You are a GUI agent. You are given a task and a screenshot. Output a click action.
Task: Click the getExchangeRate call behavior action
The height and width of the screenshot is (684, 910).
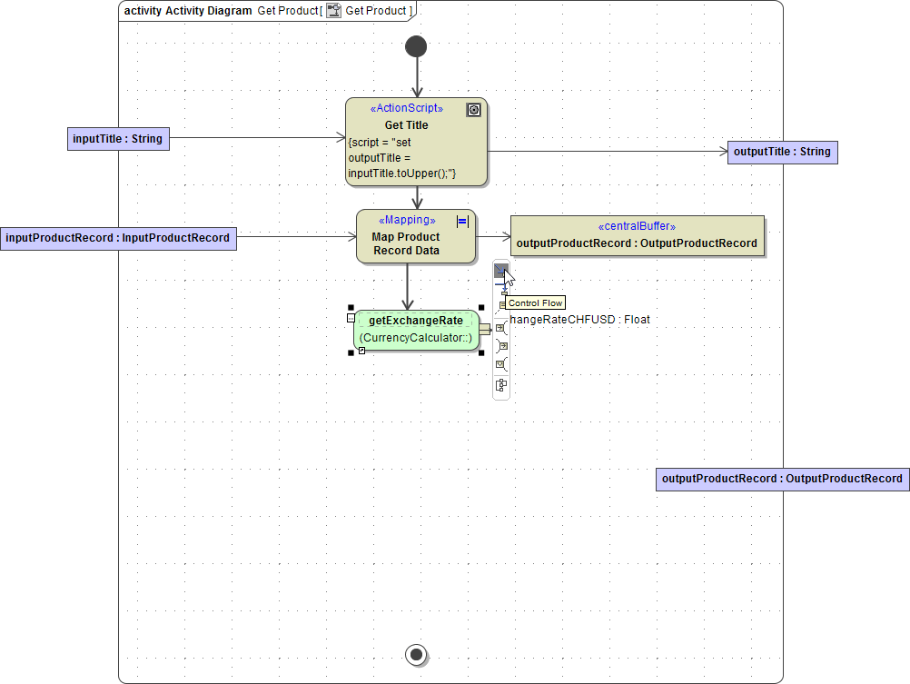point(416,329)
